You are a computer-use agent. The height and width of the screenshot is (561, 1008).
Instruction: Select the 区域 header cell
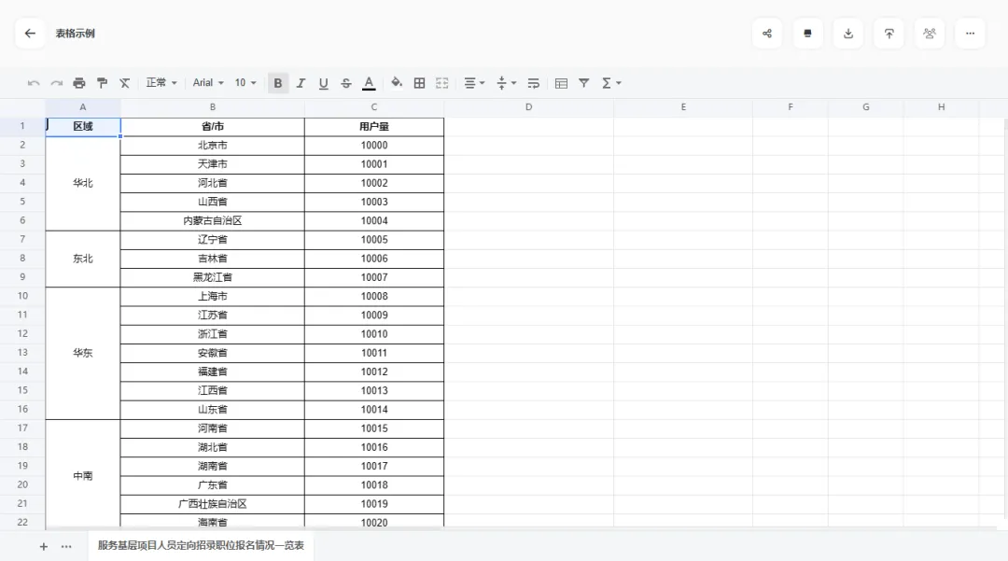[83, 127]
